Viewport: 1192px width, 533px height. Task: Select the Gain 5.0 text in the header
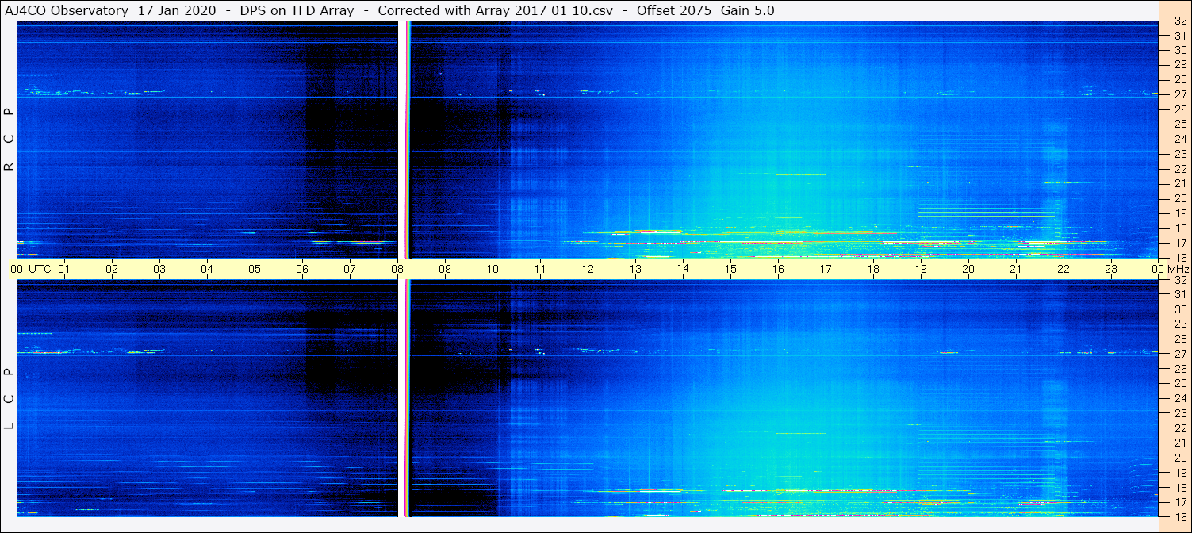[x=748, y=10]
